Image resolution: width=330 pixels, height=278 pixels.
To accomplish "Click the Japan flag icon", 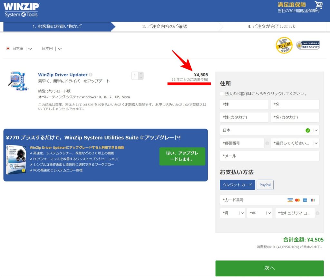I will [x=8, y=48].
